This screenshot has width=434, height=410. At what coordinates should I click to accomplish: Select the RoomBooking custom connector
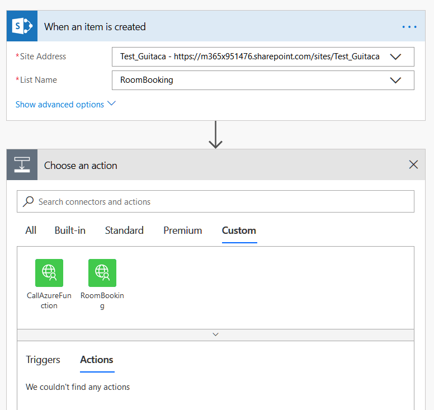point(102,284)
